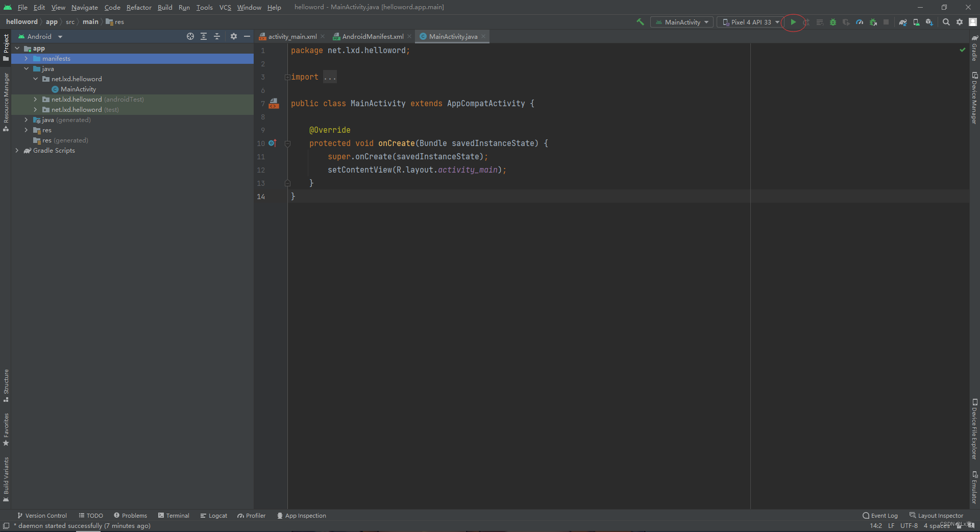Toggle Gradle tool window on right edge
The height and width of the screenshot is (532, 980).
[974, 47]
